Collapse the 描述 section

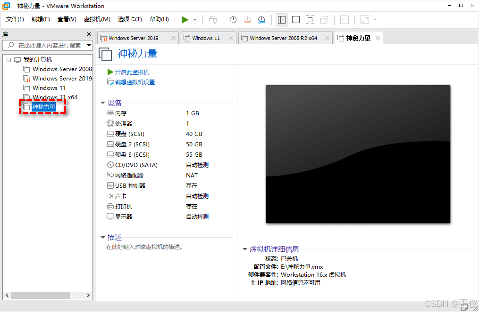point(103,237)
